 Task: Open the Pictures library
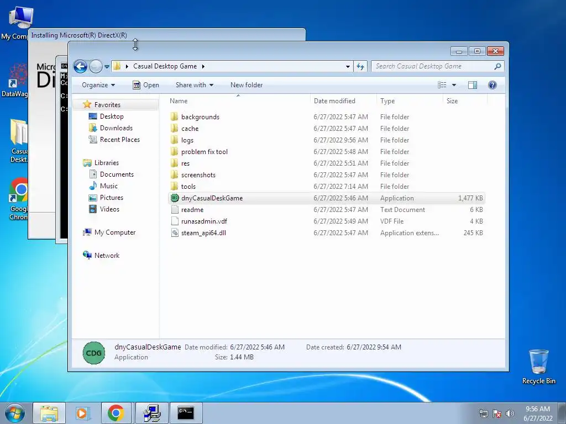coord(111,198)
